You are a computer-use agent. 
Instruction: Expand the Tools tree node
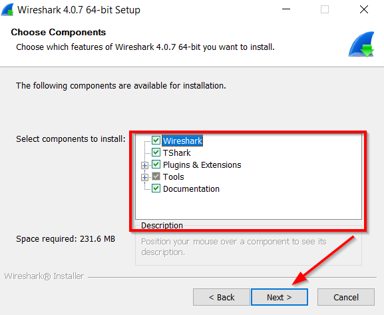point(144,177)
